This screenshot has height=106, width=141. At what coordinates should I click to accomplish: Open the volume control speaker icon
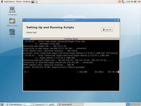[136, 2]
